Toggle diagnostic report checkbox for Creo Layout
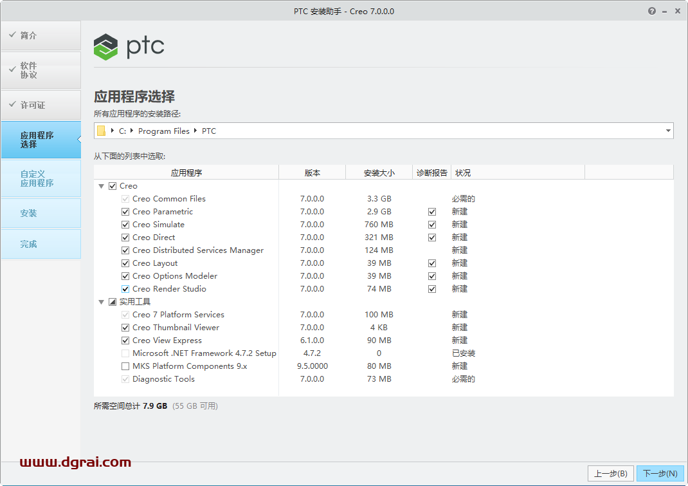 432,263
